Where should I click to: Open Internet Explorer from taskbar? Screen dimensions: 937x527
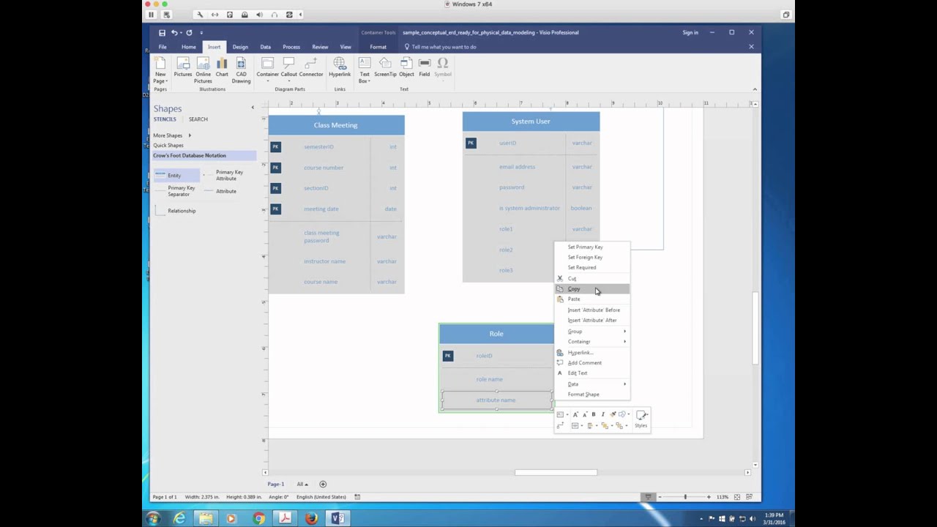(179, 518)
